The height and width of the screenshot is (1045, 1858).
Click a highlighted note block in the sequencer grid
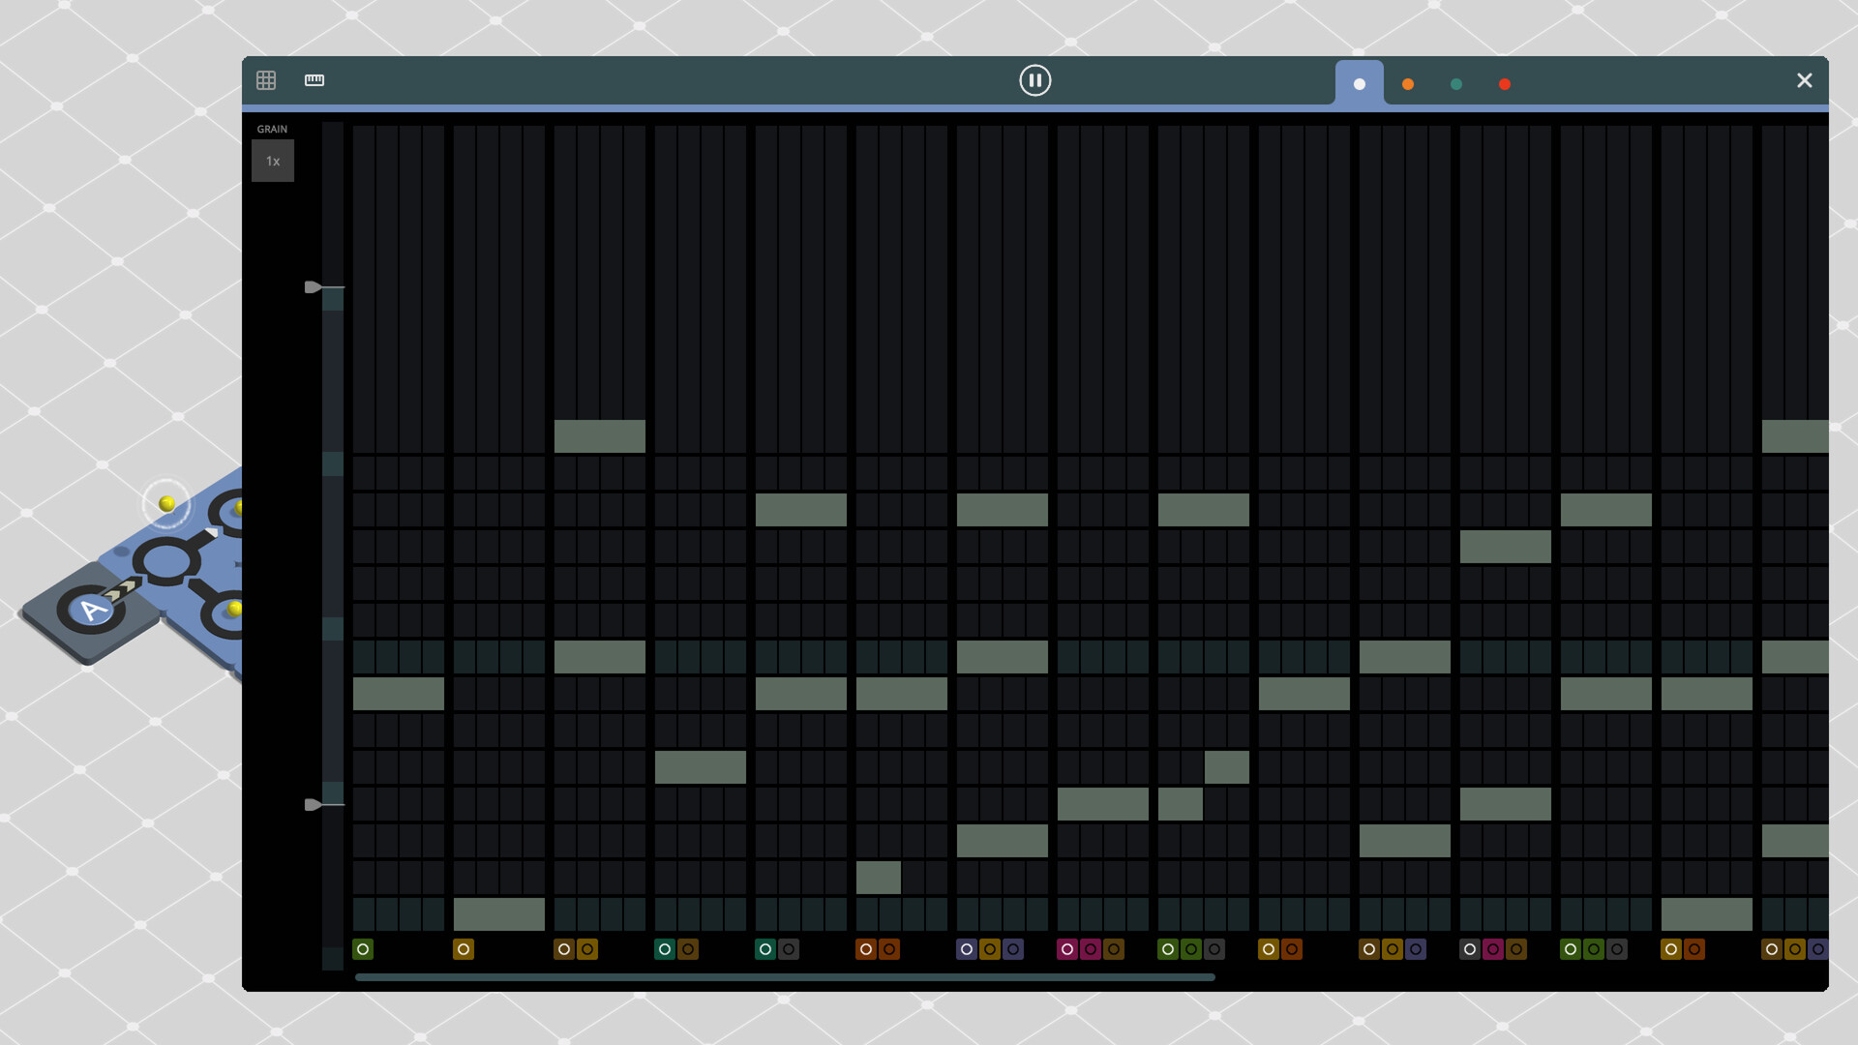click(x=600, y=437)
